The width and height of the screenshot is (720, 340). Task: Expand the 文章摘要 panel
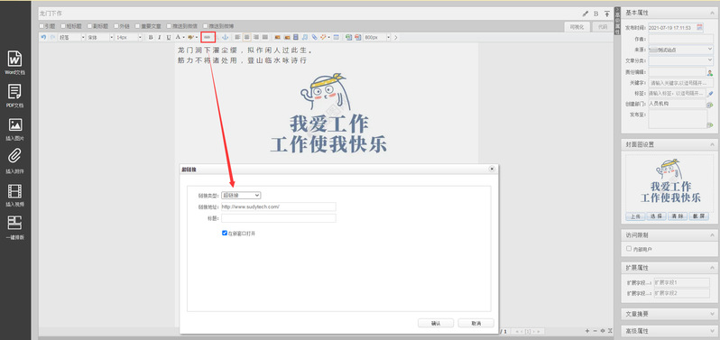coord(711,315)
